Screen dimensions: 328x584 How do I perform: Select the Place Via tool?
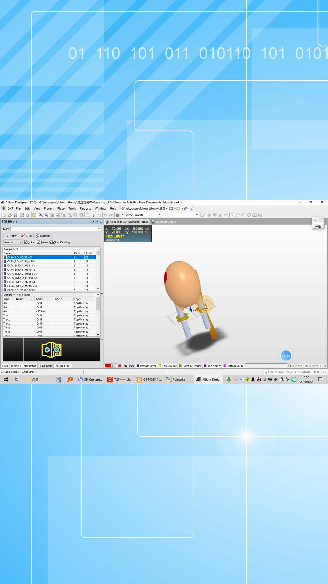[x=214, y=215]
